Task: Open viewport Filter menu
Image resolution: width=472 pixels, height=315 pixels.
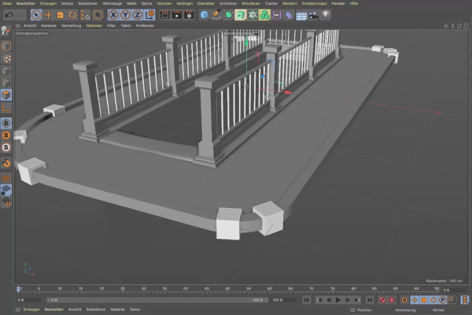Action: pos(111,26)
